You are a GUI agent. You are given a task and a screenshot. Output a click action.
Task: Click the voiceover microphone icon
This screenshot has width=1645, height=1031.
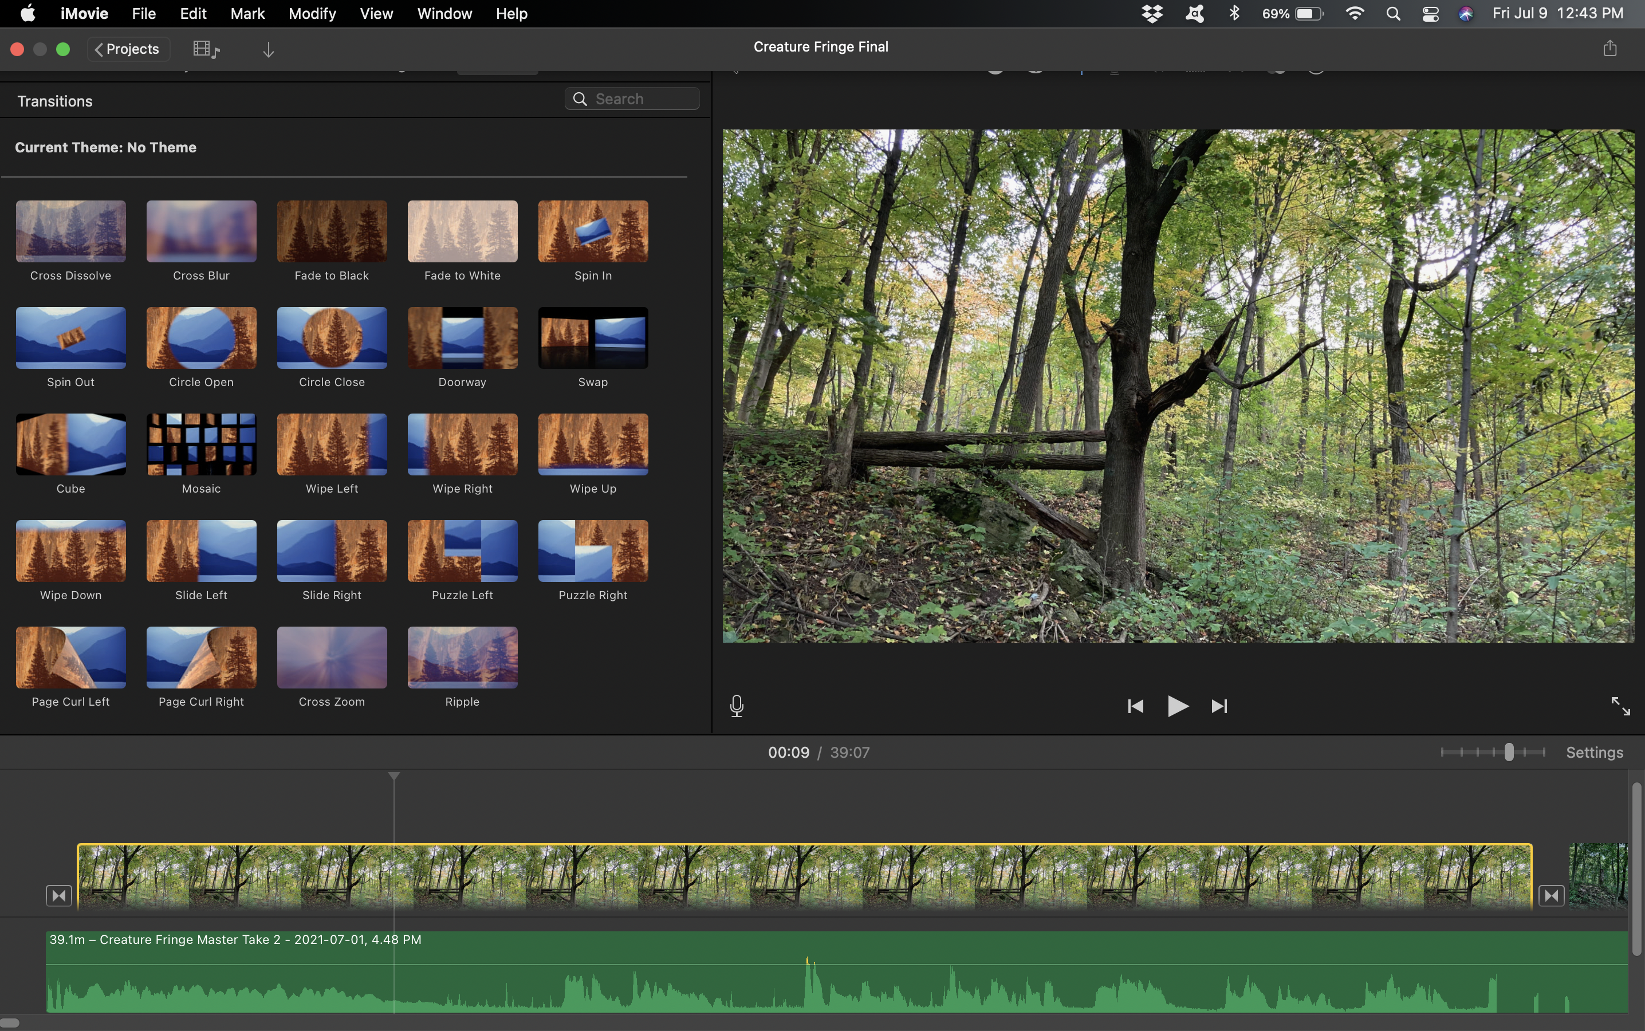pos(736,706)
